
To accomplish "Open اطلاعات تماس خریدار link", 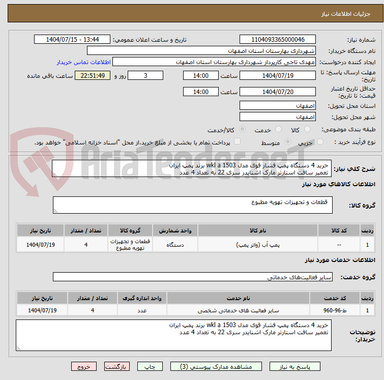I will click(84, 62).
